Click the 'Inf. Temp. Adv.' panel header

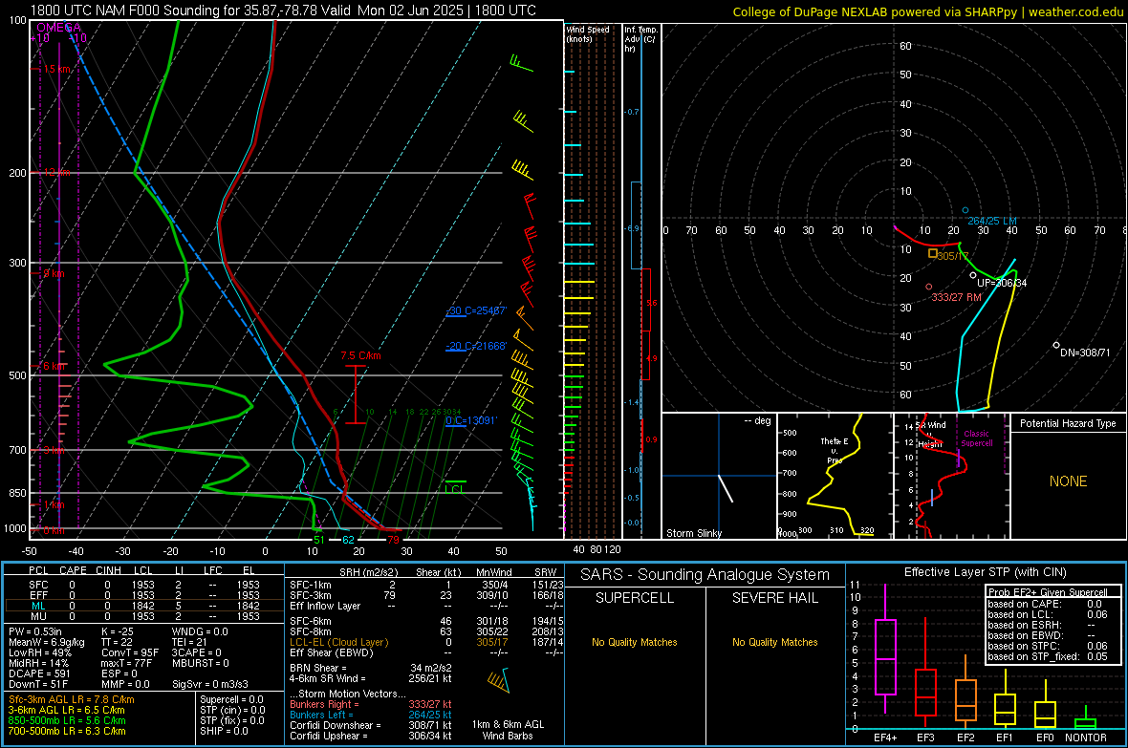(x=640, y=39)
